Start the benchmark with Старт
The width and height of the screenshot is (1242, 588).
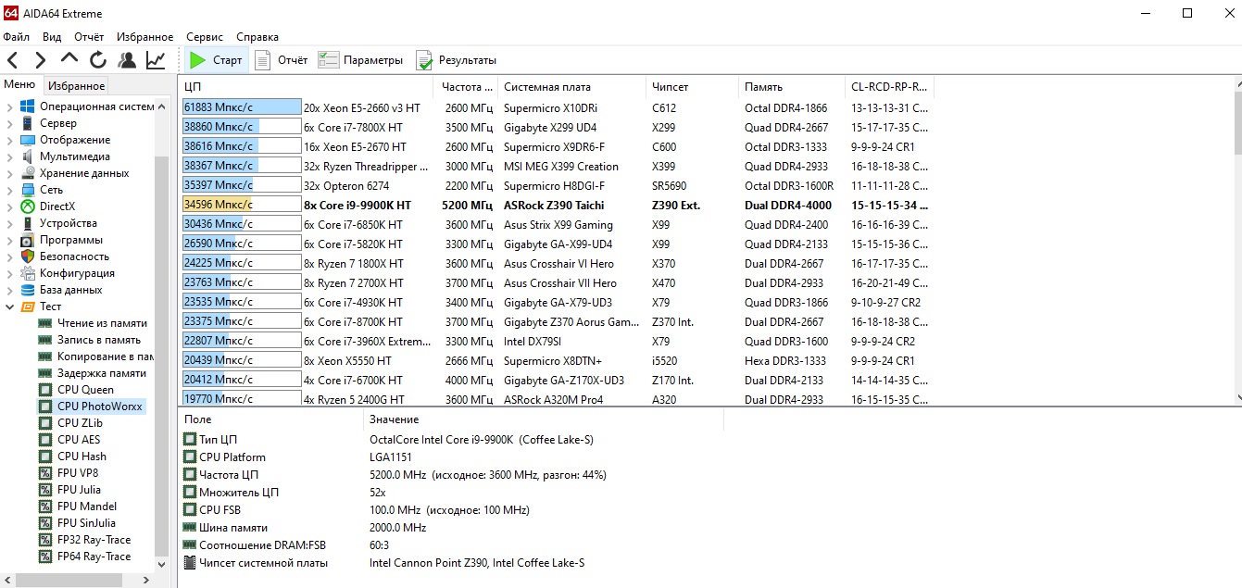(x=216, y=60)
